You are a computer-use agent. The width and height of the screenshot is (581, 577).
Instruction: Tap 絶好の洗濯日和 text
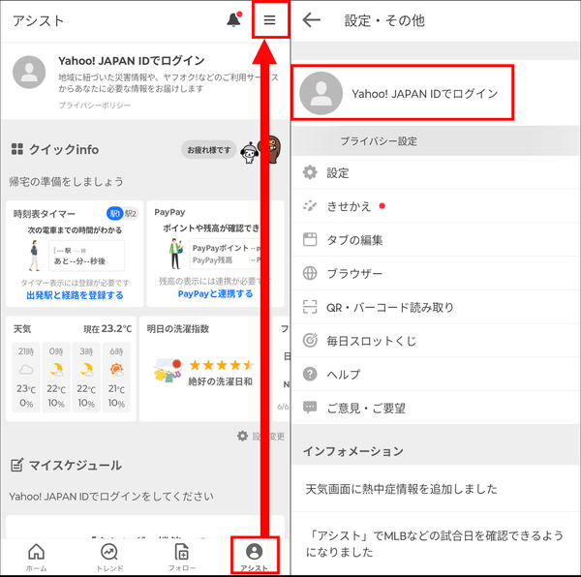click(221, 381)
